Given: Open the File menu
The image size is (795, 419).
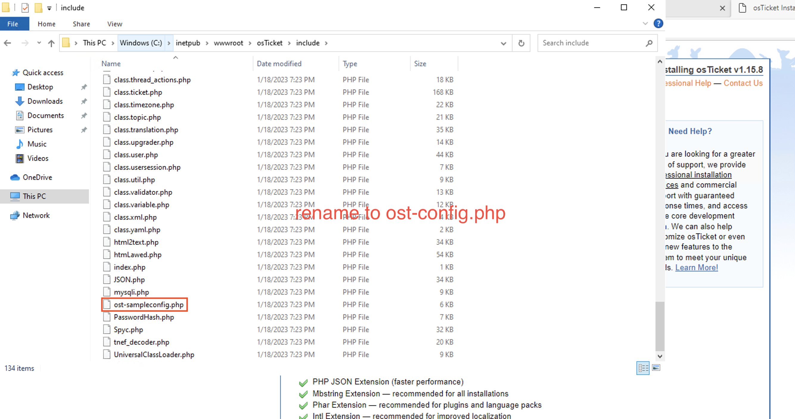Looking at the screenshot, I should pyautogui.click(x=12, y=24).
